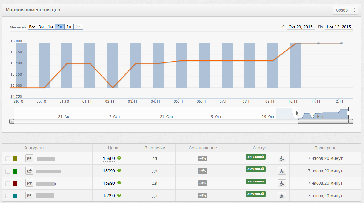Open the competitor link in the olive row

(29, 158)
